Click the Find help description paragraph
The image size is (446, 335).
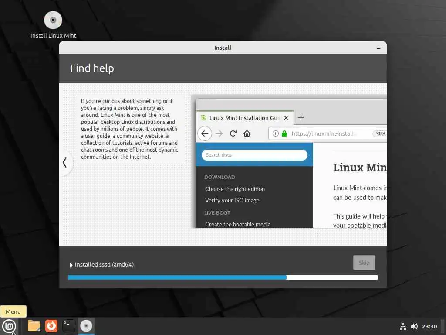pos(129,129)
